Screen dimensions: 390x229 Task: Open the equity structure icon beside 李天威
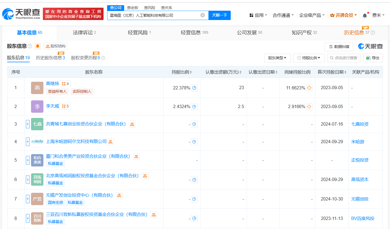(x=65, y=106)
